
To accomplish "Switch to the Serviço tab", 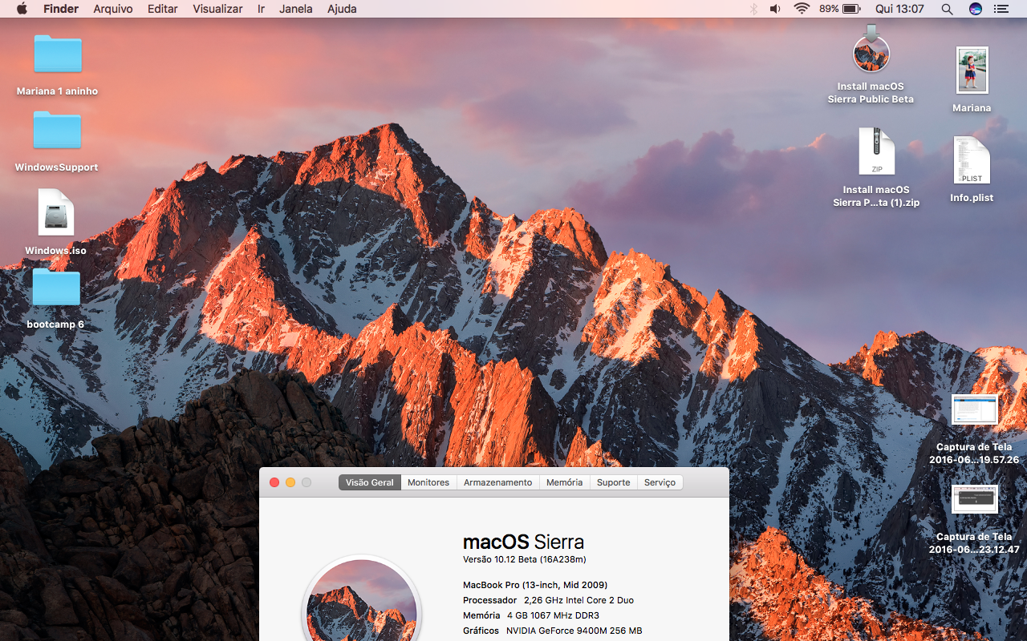I will tap(660, 482).
